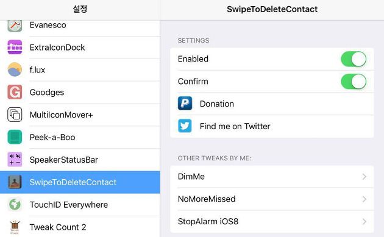The image size is (384, 237).
Task: Open the red Goodges G icon
Action: [15, 92]
